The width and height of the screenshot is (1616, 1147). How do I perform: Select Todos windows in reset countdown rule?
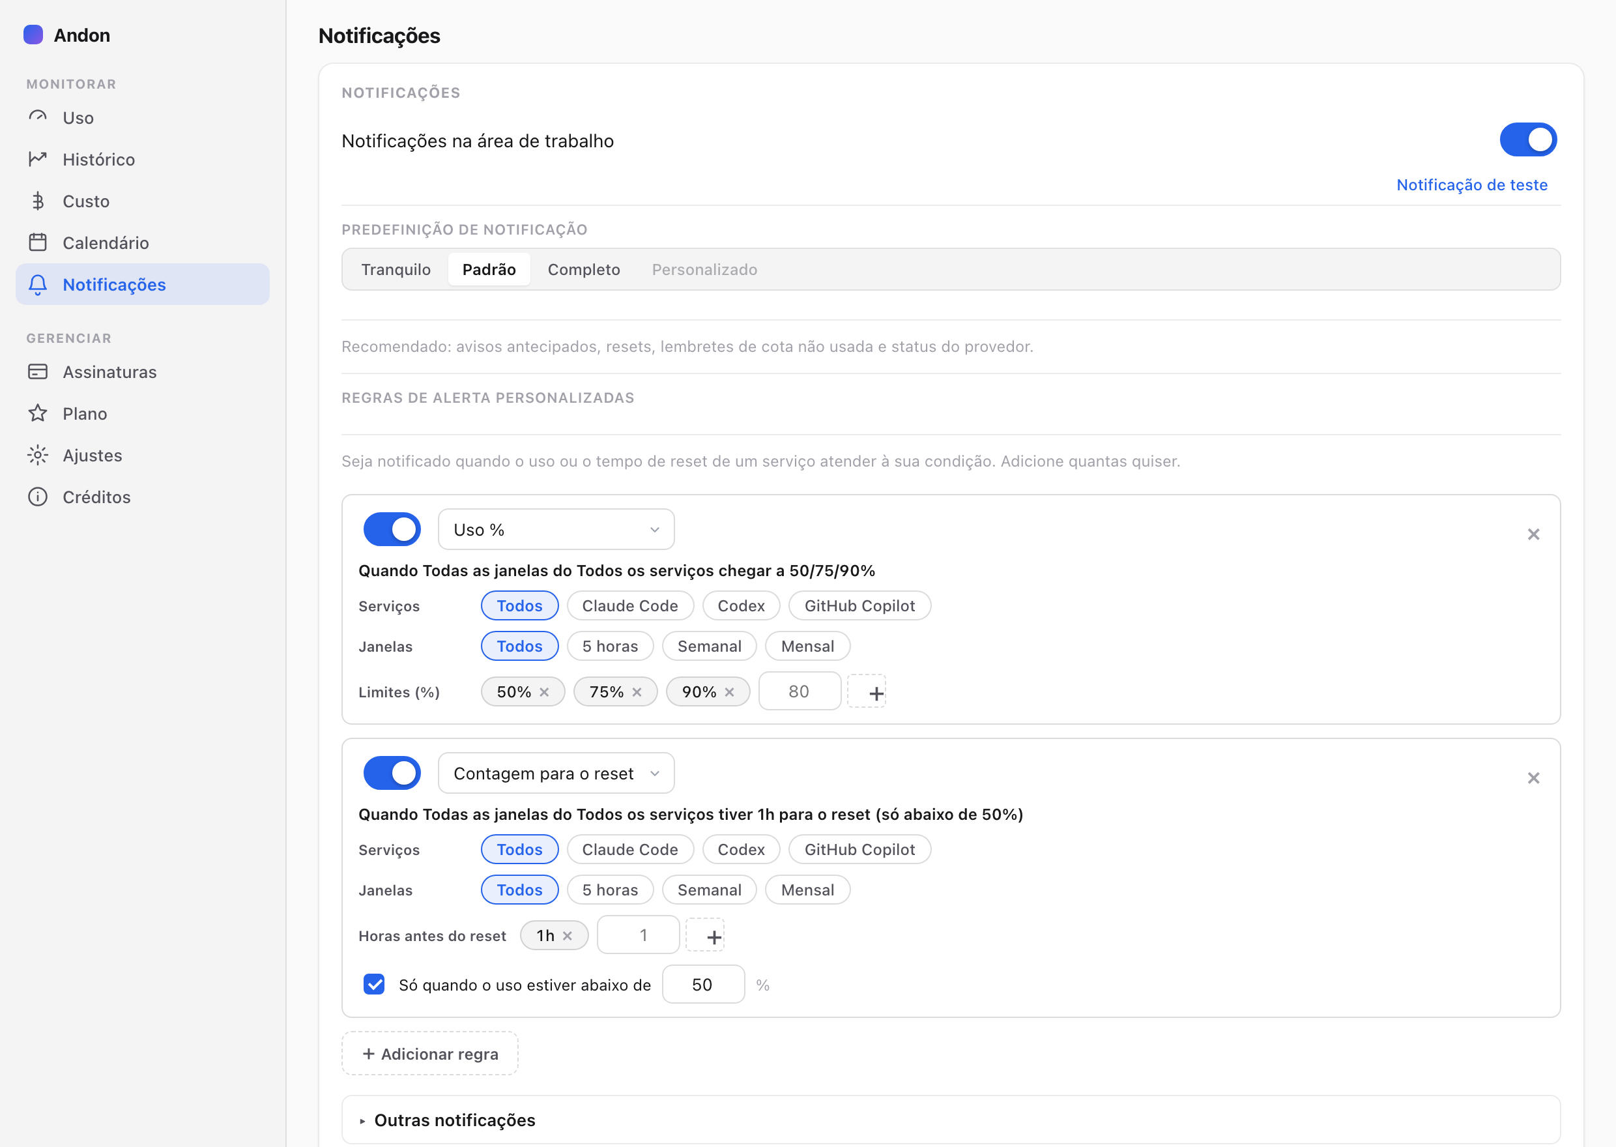[519, 889]
